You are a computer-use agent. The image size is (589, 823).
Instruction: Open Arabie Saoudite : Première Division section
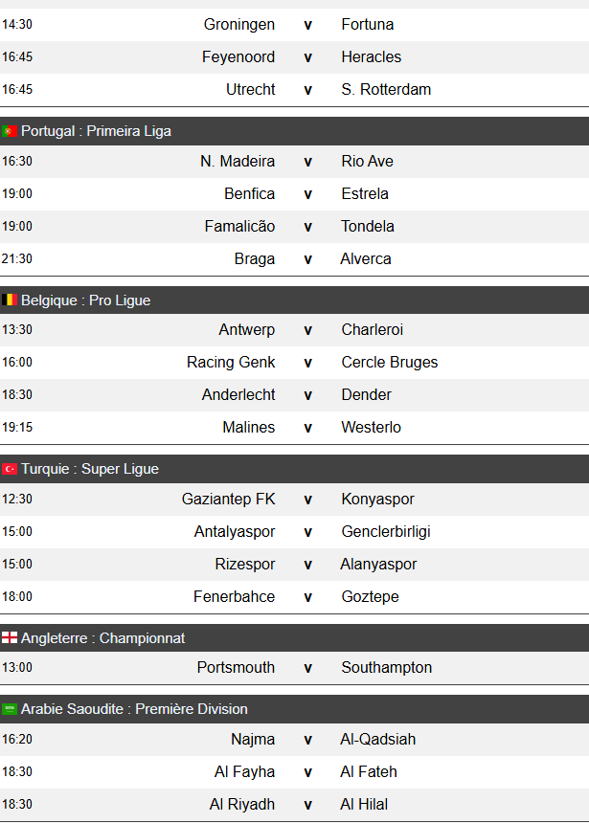click(134, 709)
